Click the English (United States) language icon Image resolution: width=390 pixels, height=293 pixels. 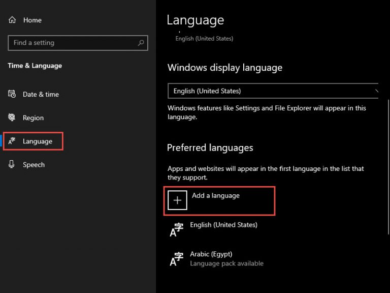pos(177,230)
